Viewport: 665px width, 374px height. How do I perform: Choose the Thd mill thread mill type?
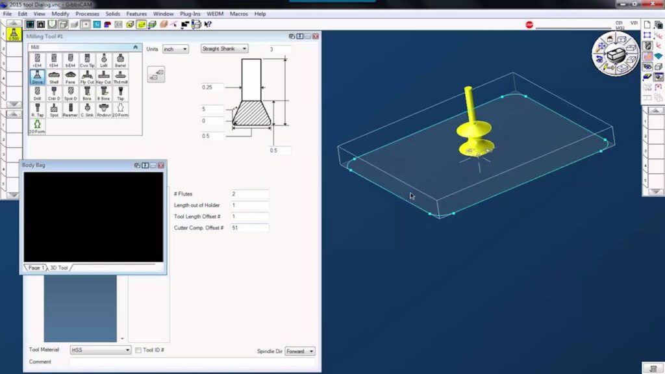coord(120,77)
